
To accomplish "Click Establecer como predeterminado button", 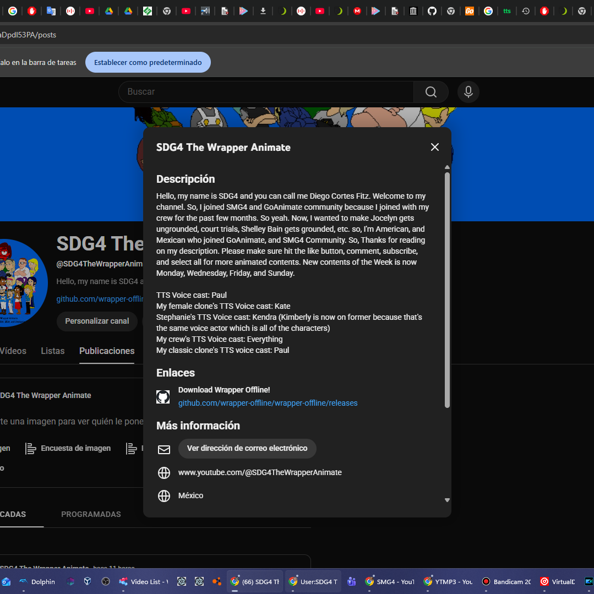I will point(148,62).
